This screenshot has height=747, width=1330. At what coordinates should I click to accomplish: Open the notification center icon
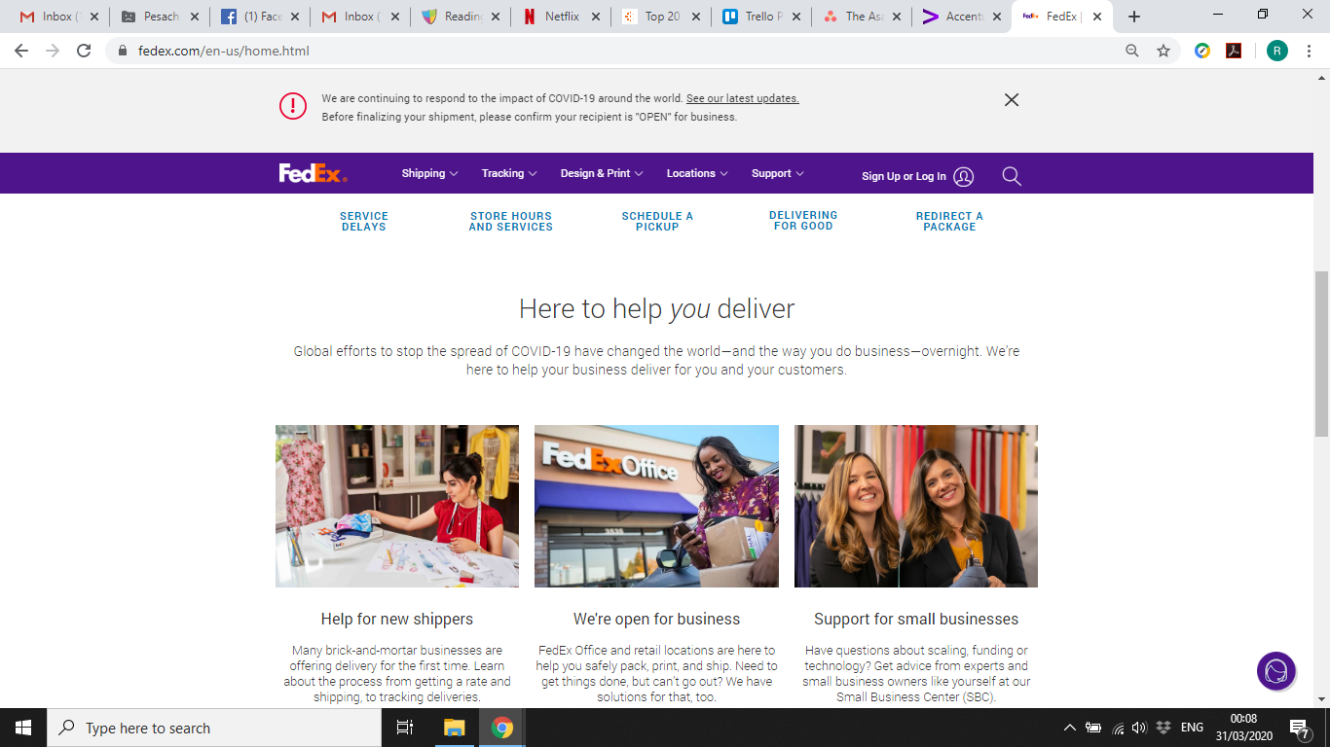1299,728
